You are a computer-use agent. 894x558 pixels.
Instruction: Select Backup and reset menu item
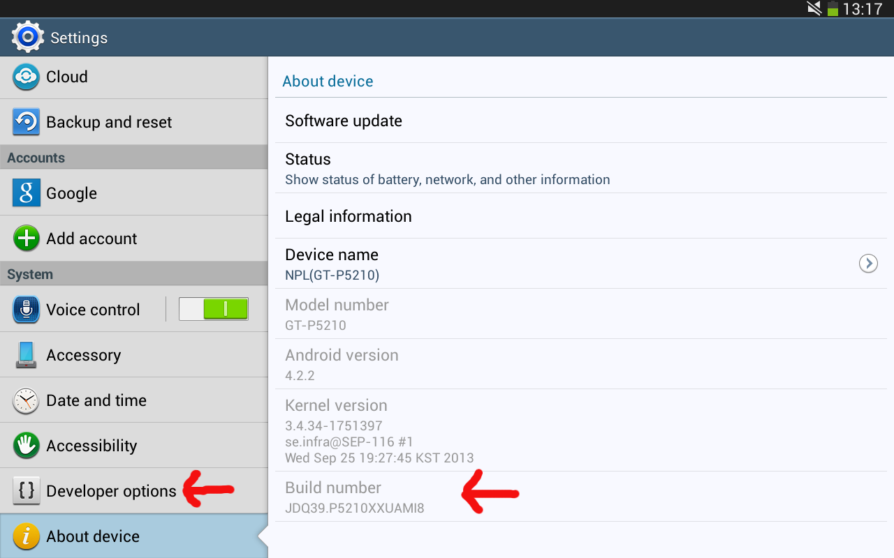click(x=134, y=122)
